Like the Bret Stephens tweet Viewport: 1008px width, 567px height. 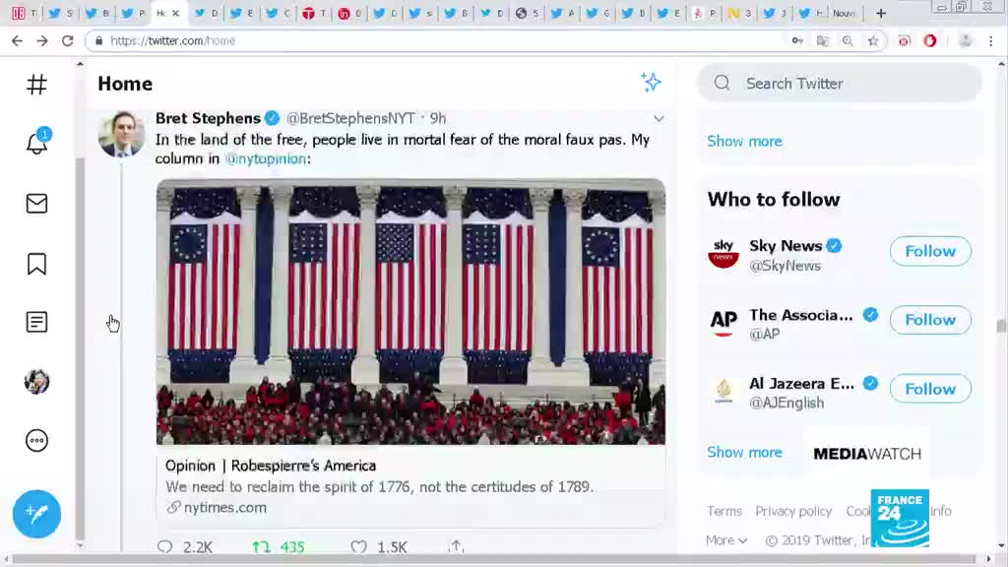point(358,547)
